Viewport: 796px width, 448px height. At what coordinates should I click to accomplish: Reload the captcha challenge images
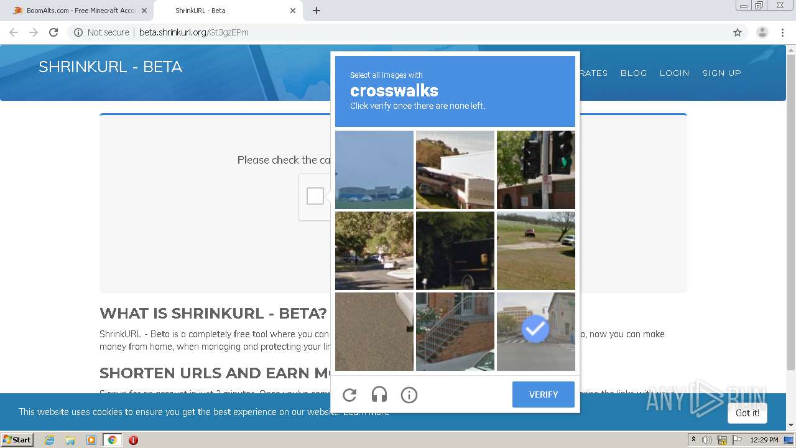[349, 394]
